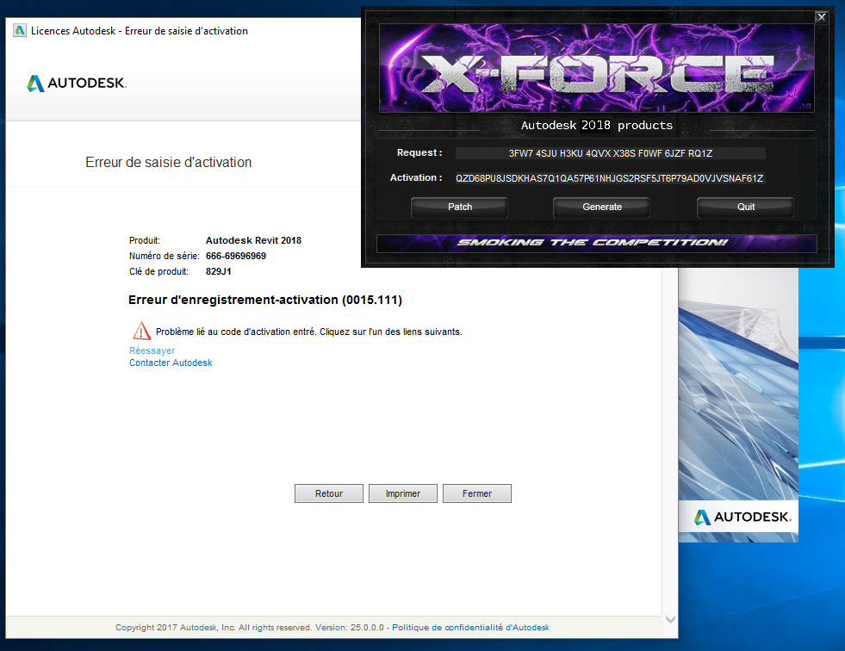Click the Imprimer button
Viewport: 845px width, 651px height.
point(403,493)
